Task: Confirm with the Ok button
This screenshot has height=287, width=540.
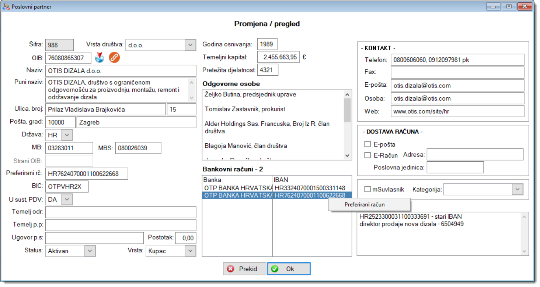Action: [289, 269]
